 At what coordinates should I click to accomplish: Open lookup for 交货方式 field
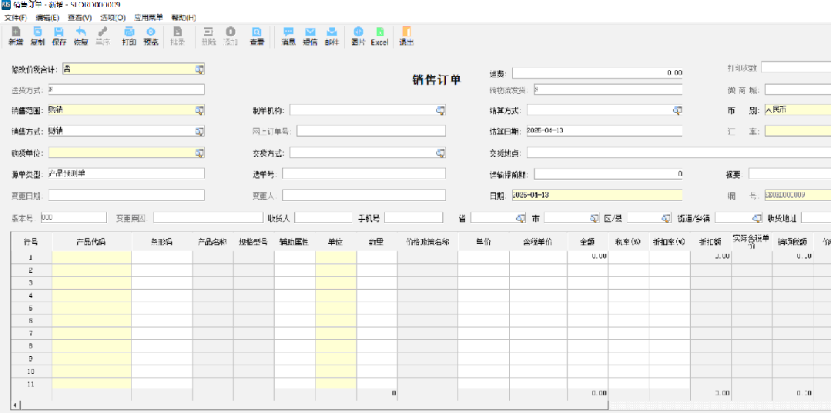pyautogui.click(x=441, y=153)
